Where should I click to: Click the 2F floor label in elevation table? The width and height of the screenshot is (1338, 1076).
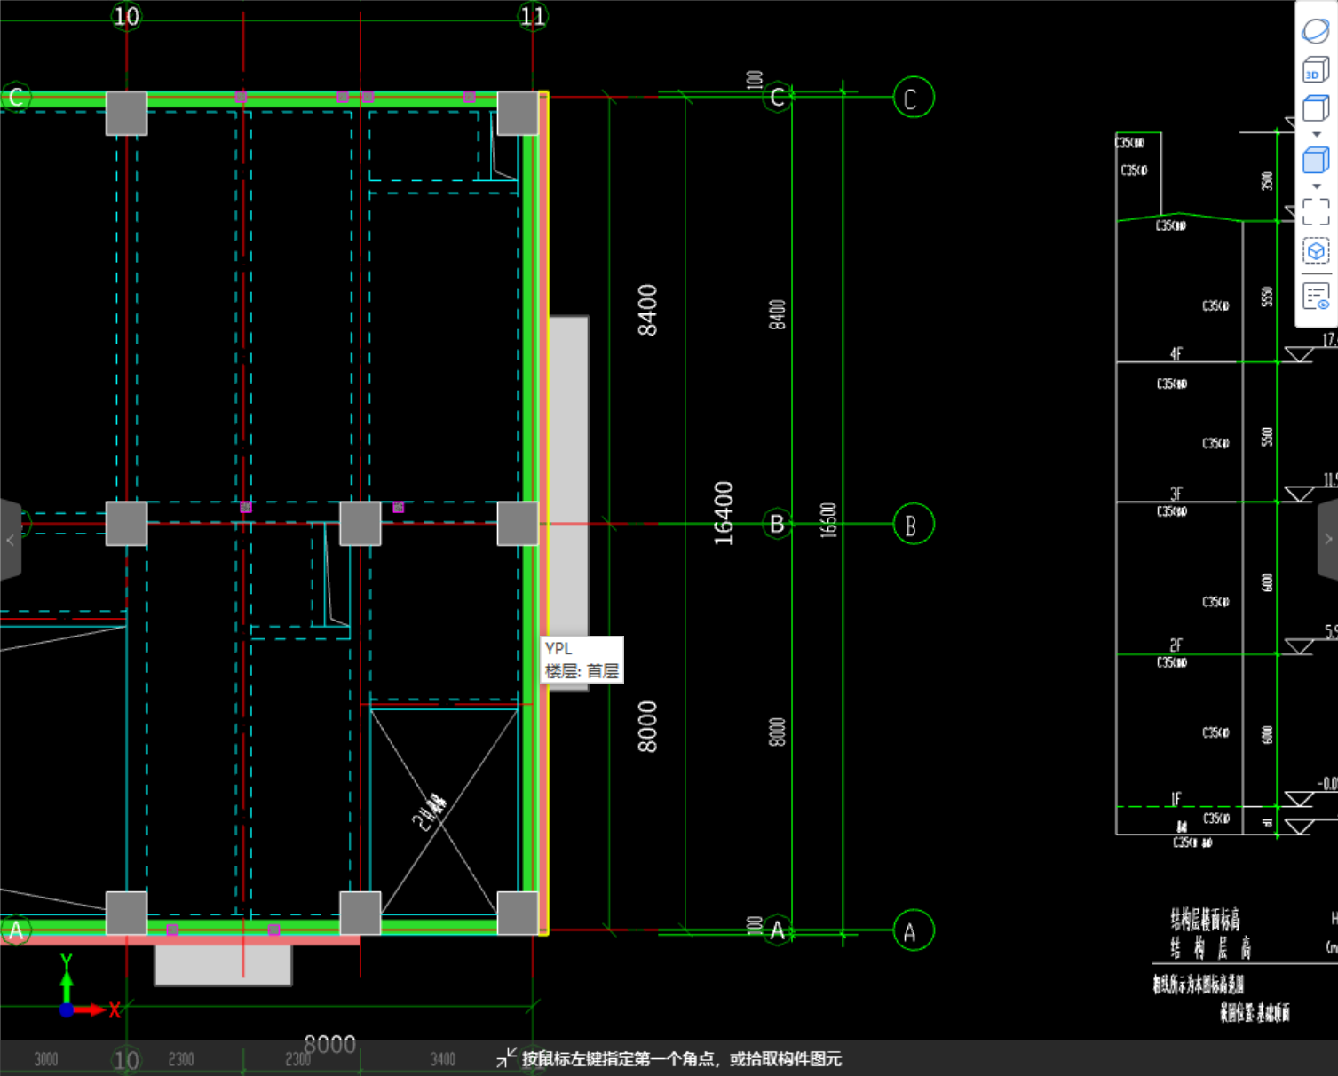(x=1176, y=645)
